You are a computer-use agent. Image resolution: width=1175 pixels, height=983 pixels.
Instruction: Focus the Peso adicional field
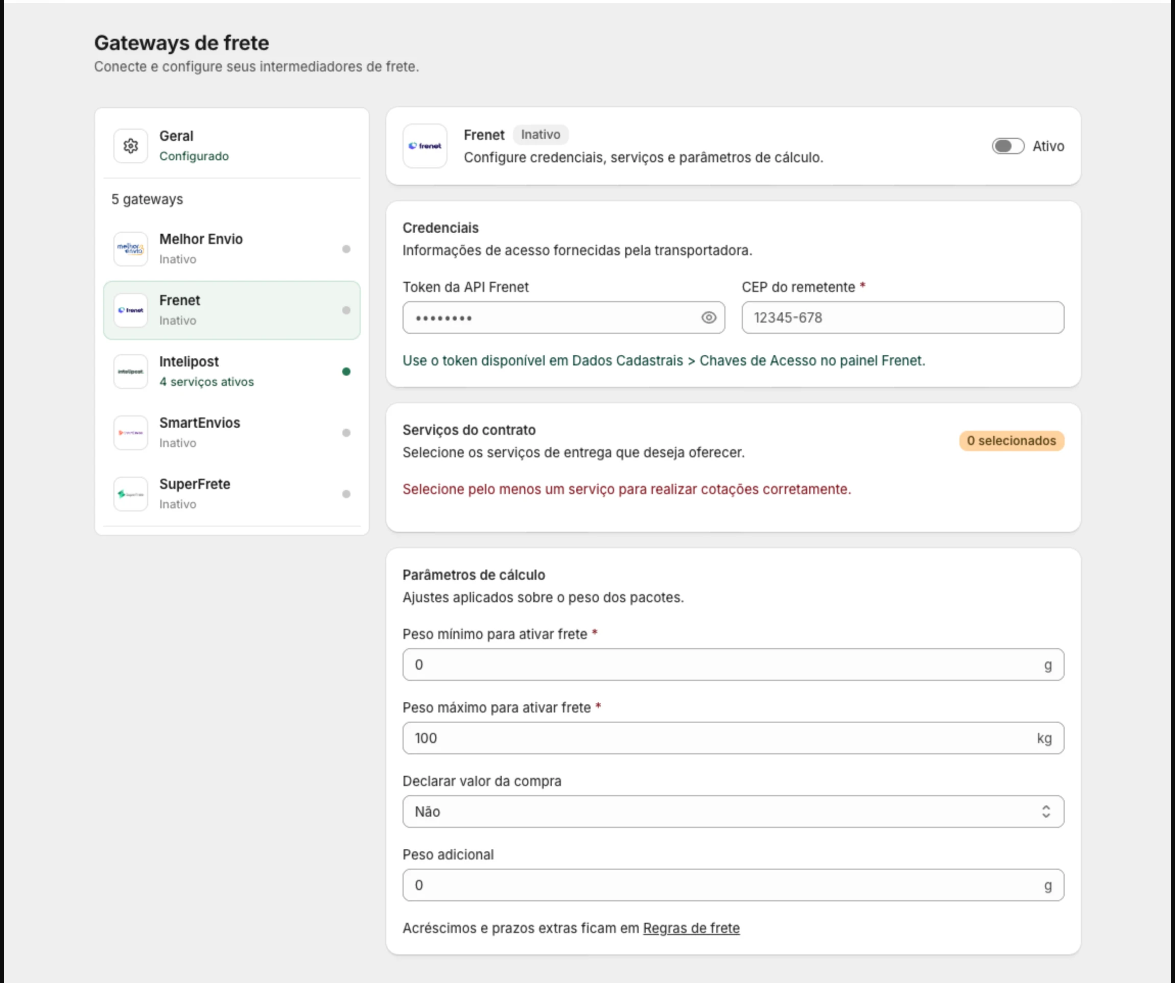tap(733, 884)
